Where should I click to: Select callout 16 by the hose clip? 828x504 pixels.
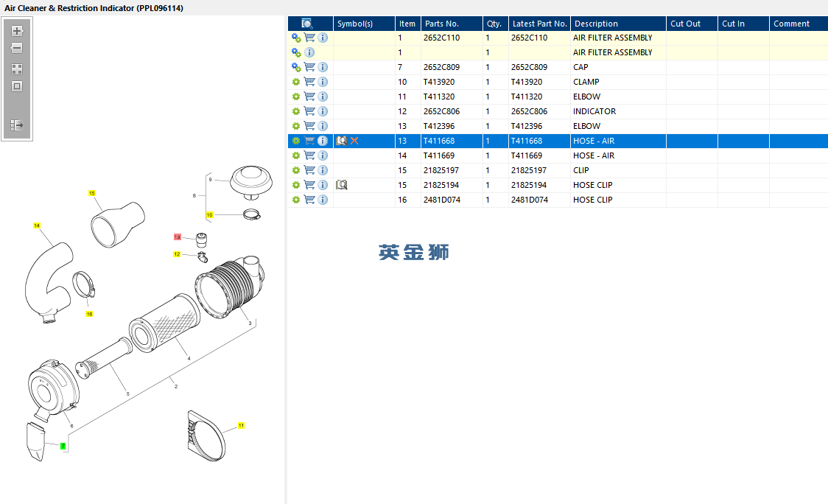click(89, 314)
